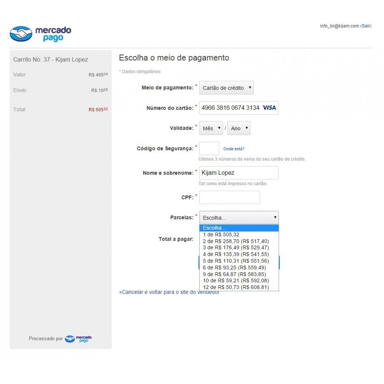Viewport: 384px width, 384px height.
Task: Choose 4 de R$ 135,39 installment option
Action: (x=239, y=254)
